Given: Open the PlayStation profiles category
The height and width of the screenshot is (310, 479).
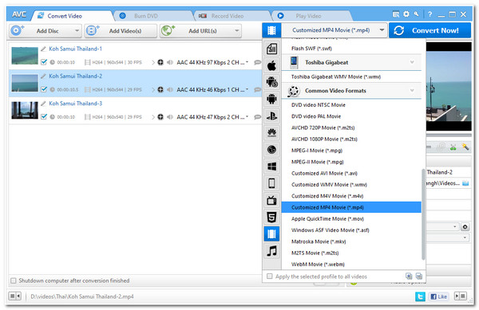Looking at the screenshot, I should click(271, 116).
